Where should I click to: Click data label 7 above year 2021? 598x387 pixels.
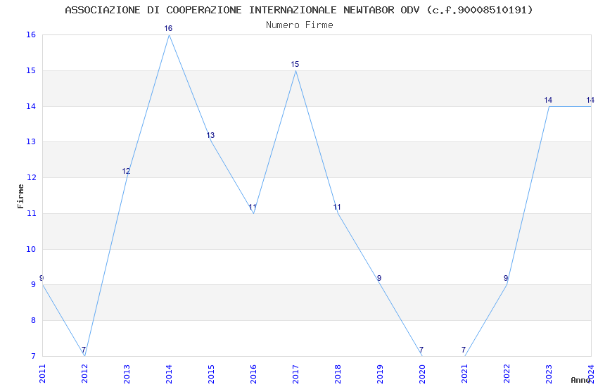464,350
